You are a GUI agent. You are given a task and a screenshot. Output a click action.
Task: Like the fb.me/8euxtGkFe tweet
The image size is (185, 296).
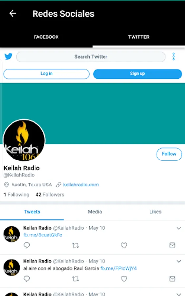pyautogui.click(x=124, y=245)
